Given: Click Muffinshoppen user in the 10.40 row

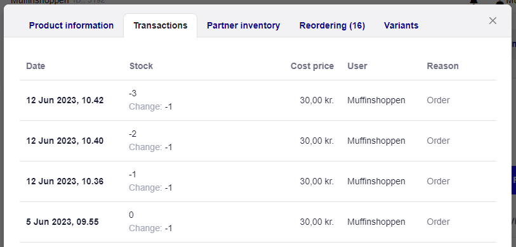Looking at the screenshot, I should (376, 141).
